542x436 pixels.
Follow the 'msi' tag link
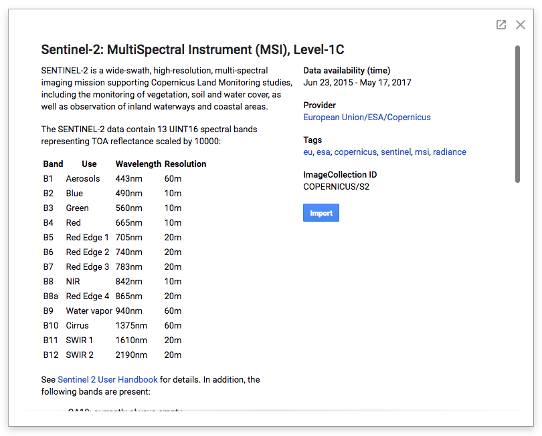[422, 152]
